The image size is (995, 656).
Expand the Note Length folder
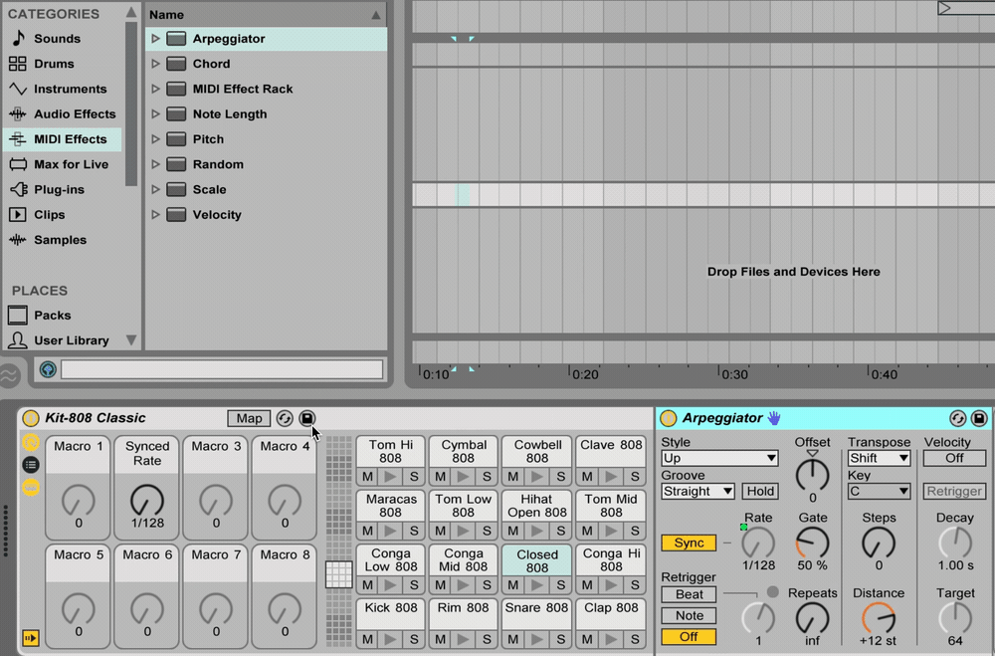tap(155, 114)
